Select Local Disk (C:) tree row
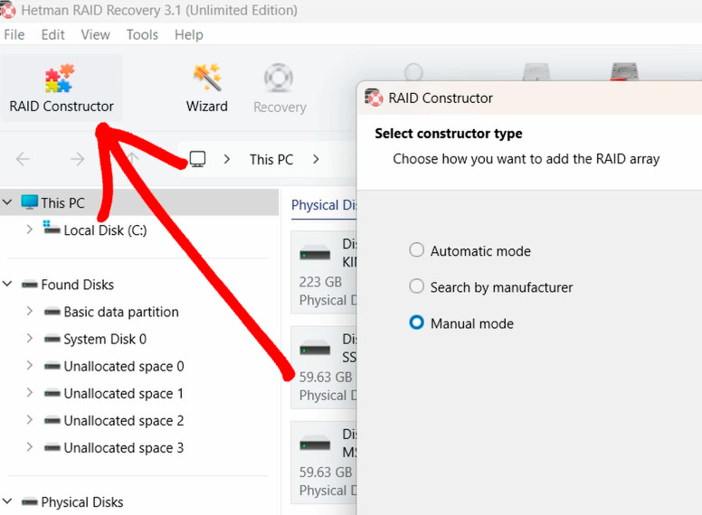Image resolution: width=702 pixels, height=515 pixels. coord(138,229)
